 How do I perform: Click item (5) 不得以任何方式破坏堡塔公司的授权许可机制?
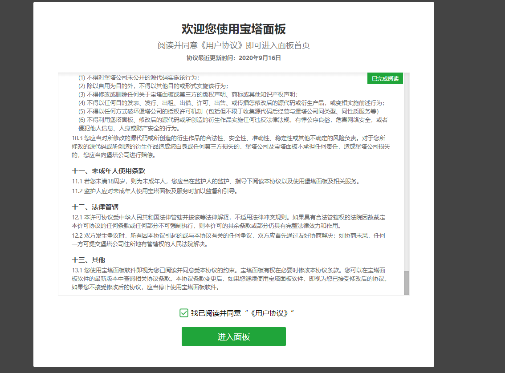(228, 111)
